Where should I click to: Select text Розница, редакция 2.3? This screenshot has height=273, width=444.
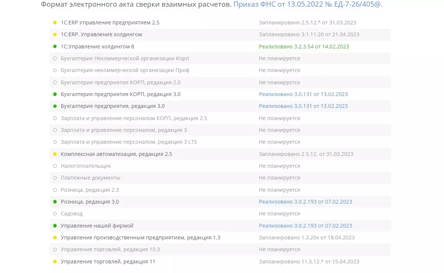90,190
